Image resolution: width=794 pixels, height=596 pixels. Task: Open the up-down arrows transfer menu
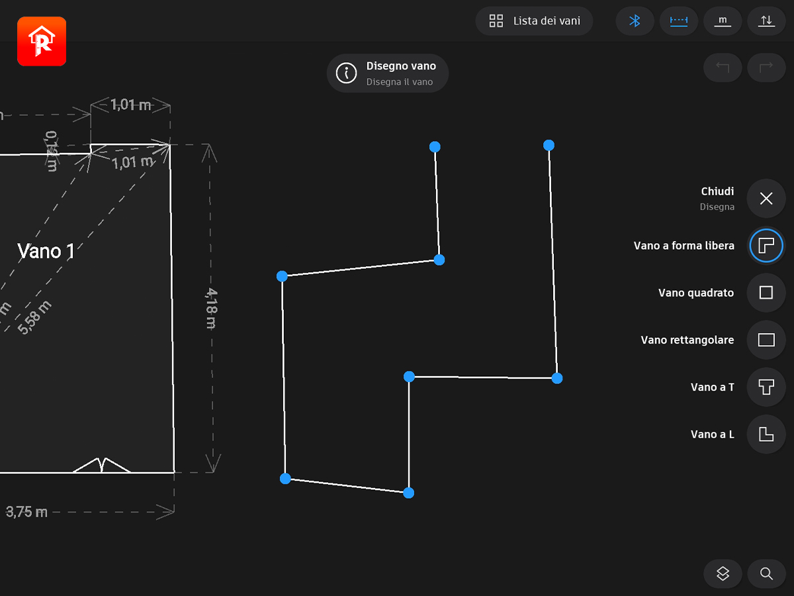tap(766, 21)
